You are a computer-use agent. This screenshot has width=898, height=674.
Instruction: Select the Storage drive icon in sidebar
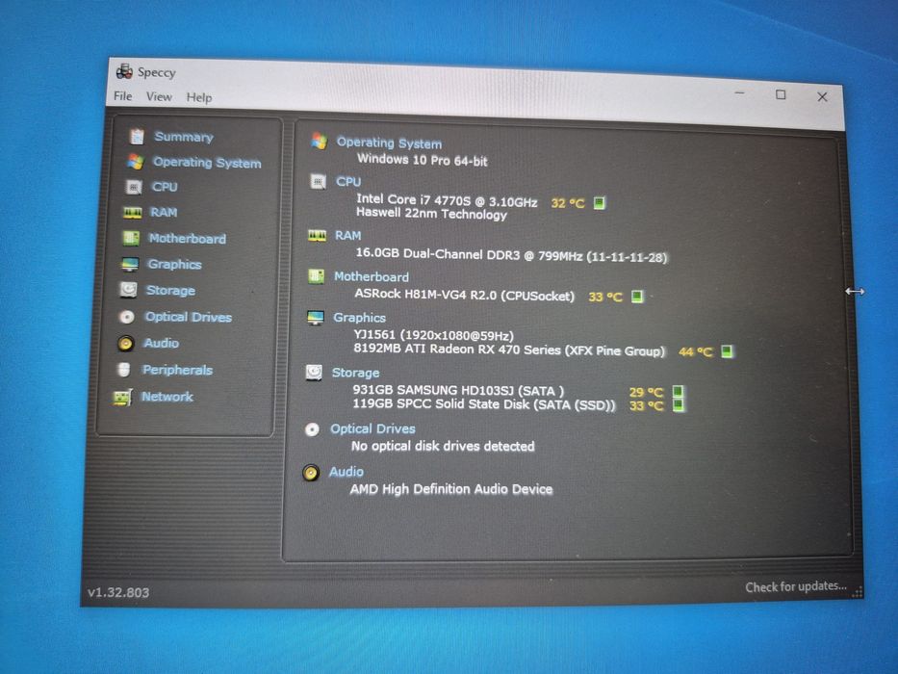tap(128, 290)
